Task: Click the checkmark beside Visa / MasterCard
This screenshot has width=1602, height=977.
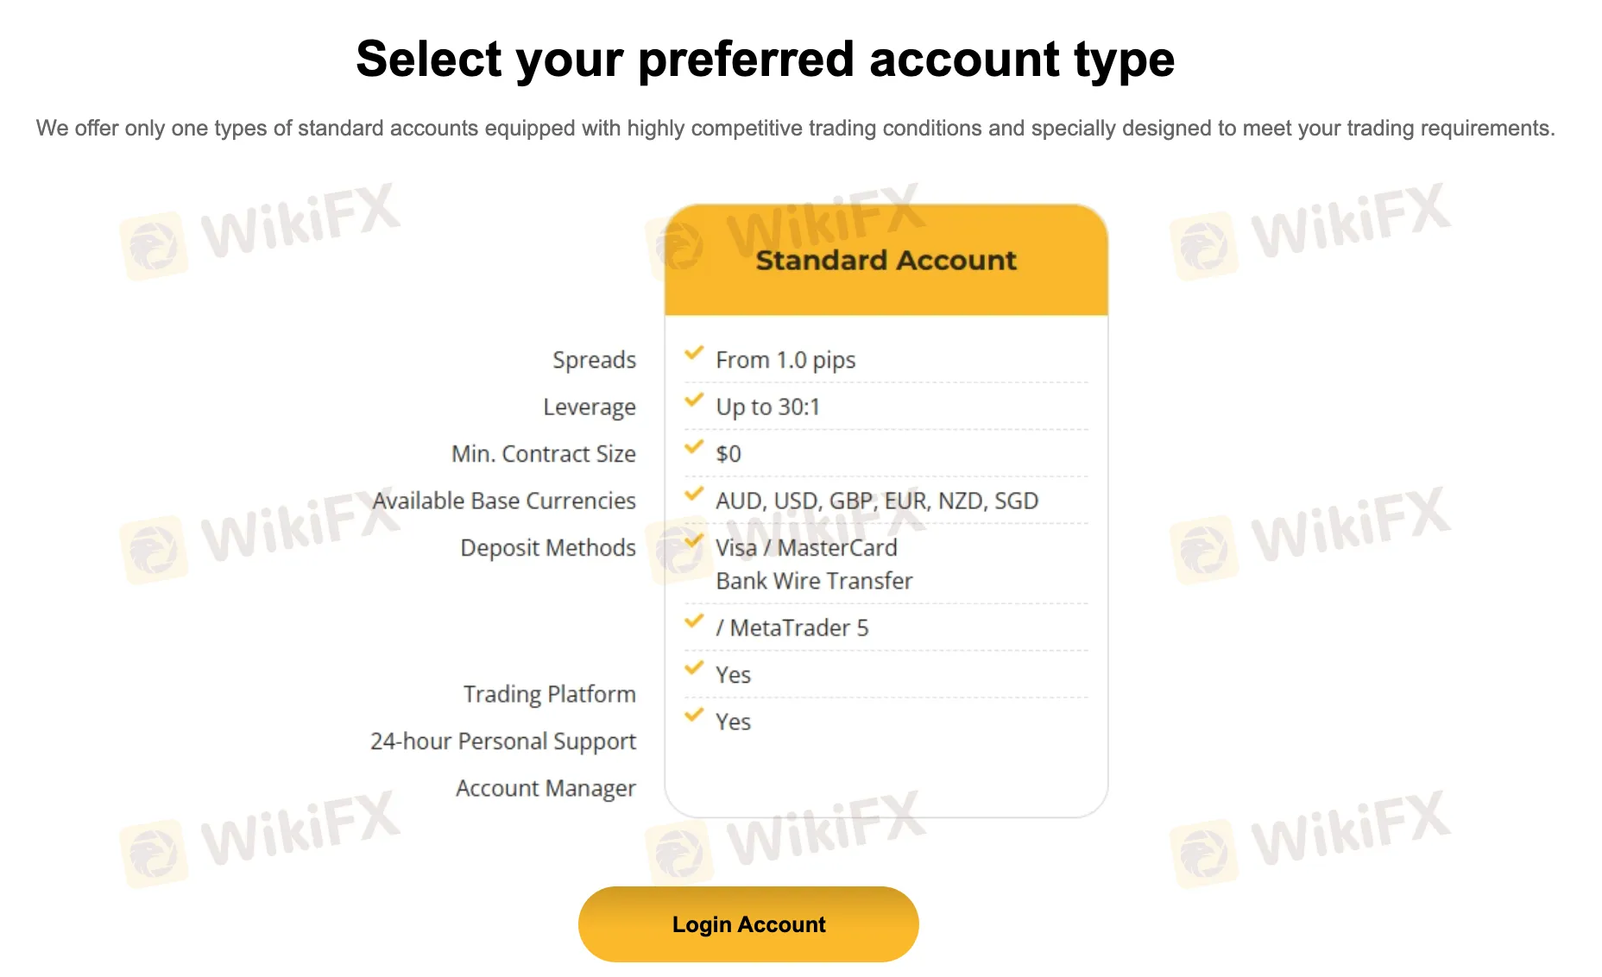Action: [x=694, y=541]
